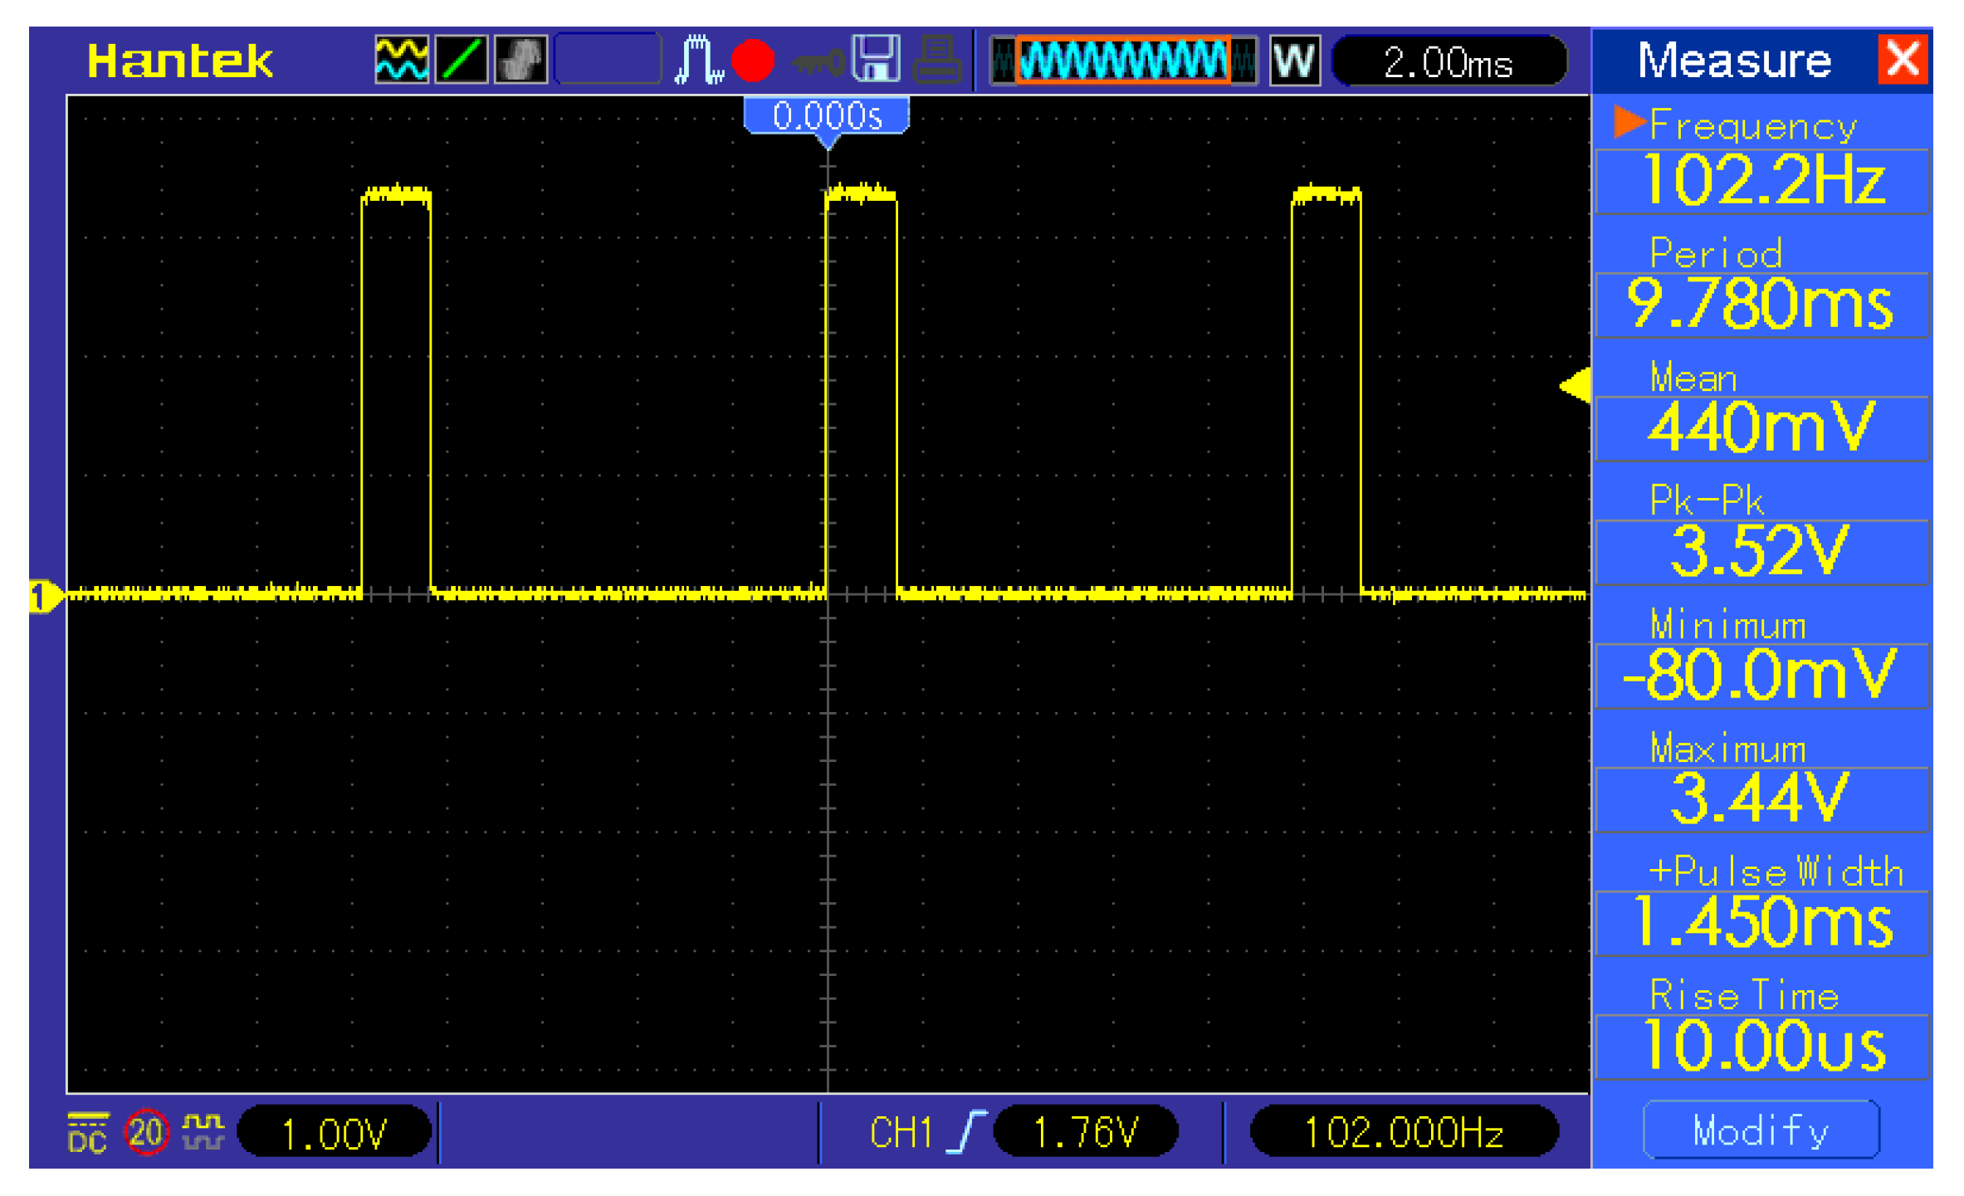
Task: Click the grey persistence waveform icon
Action: pyautogui.click(x=521, y=60)
